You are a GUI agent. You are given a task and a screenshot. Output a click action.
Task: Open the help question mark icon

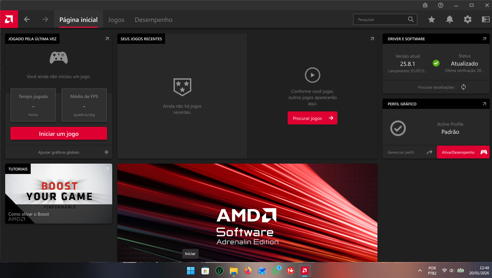click(441, 5)
